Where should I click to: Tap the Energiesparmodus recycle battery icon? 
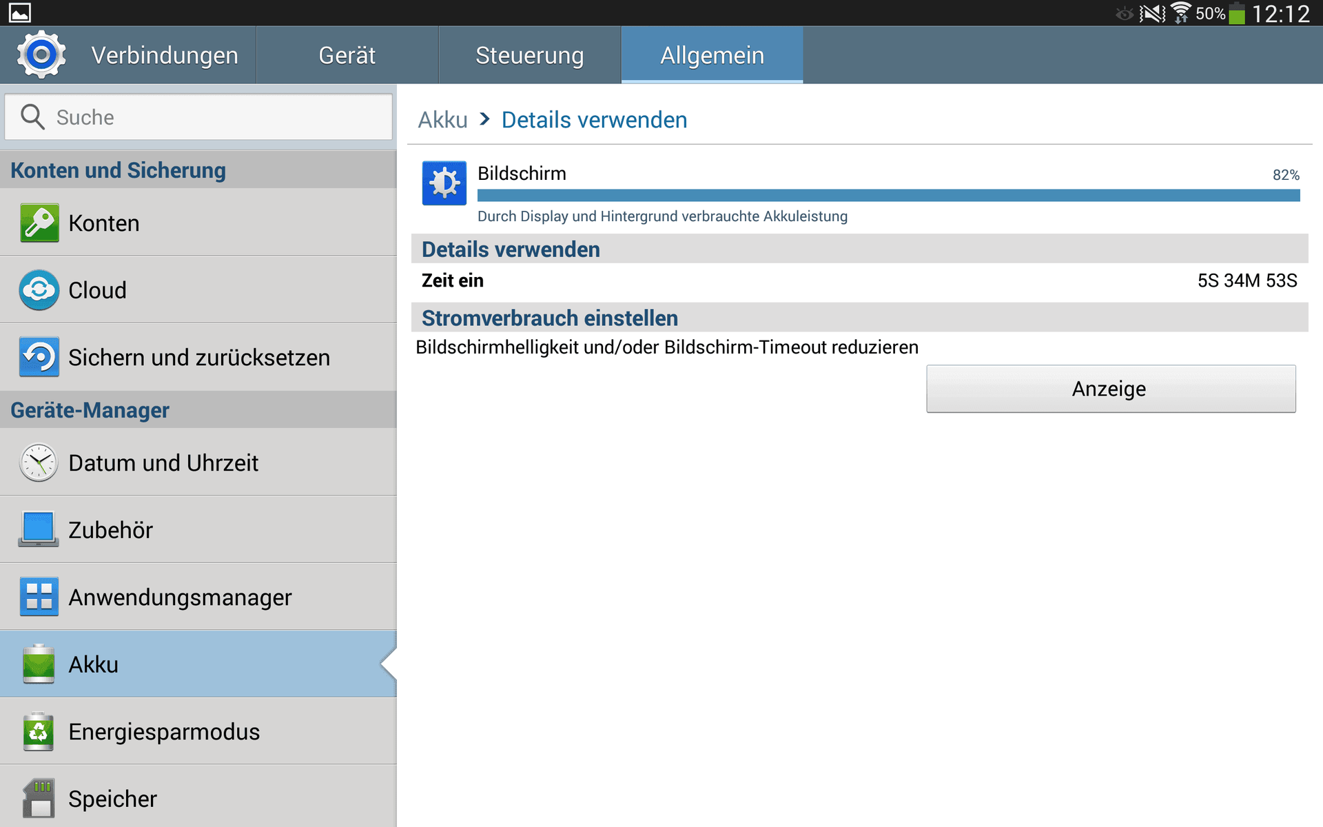[39, 731]
